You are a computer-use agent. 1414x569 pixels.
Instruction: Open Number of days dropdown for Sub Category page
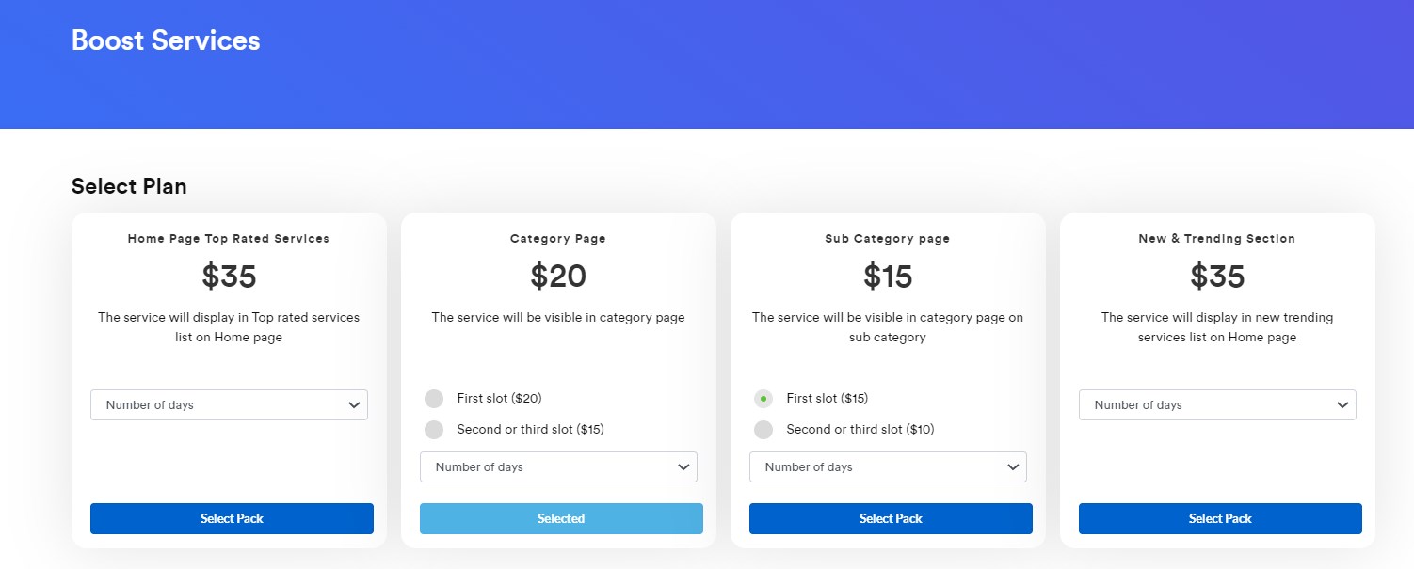(x=888, y=467)
